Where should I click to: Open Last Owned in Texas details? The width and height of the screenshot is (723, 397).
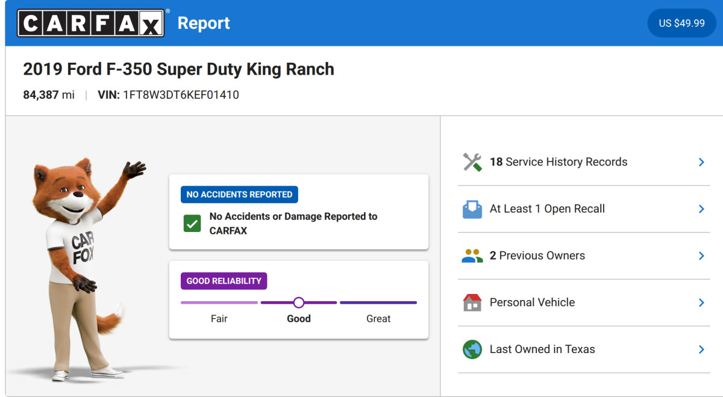[x=584, y=349]
